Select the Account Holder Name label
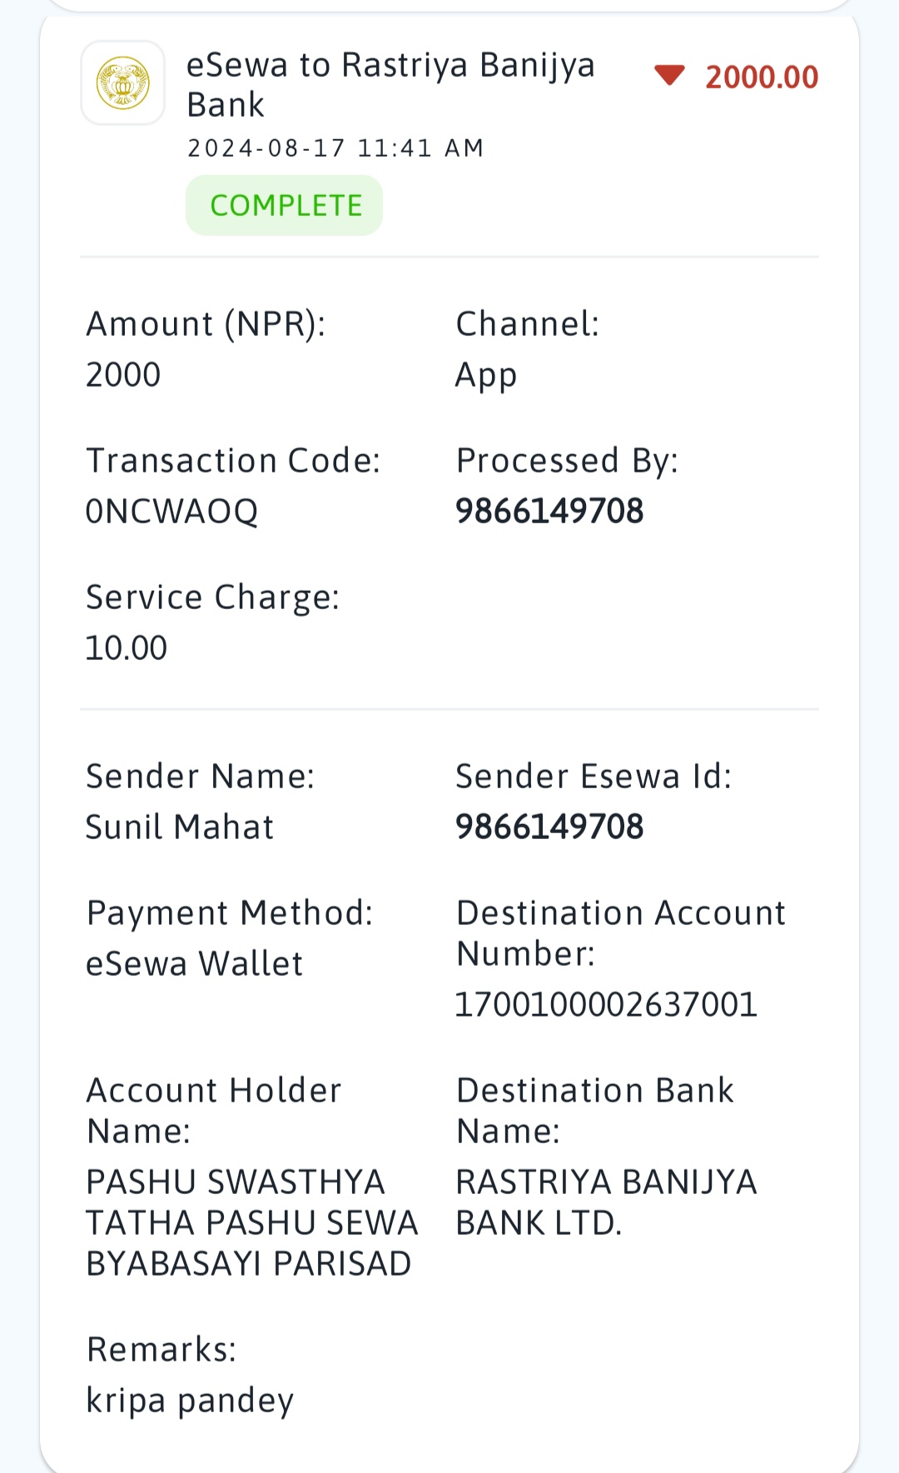 coord(214,1111)
